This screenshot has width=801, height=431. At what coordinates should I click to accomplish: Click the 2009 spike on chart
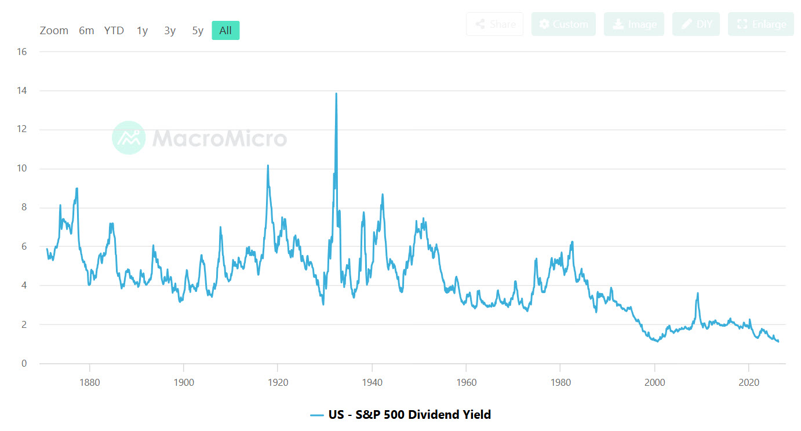click(698, 294)
